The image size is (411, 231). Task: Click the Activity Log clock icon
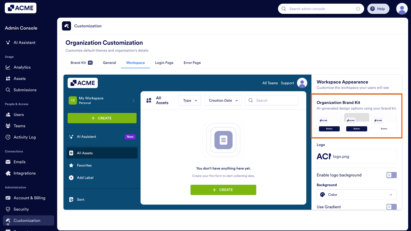coord(8,137)
